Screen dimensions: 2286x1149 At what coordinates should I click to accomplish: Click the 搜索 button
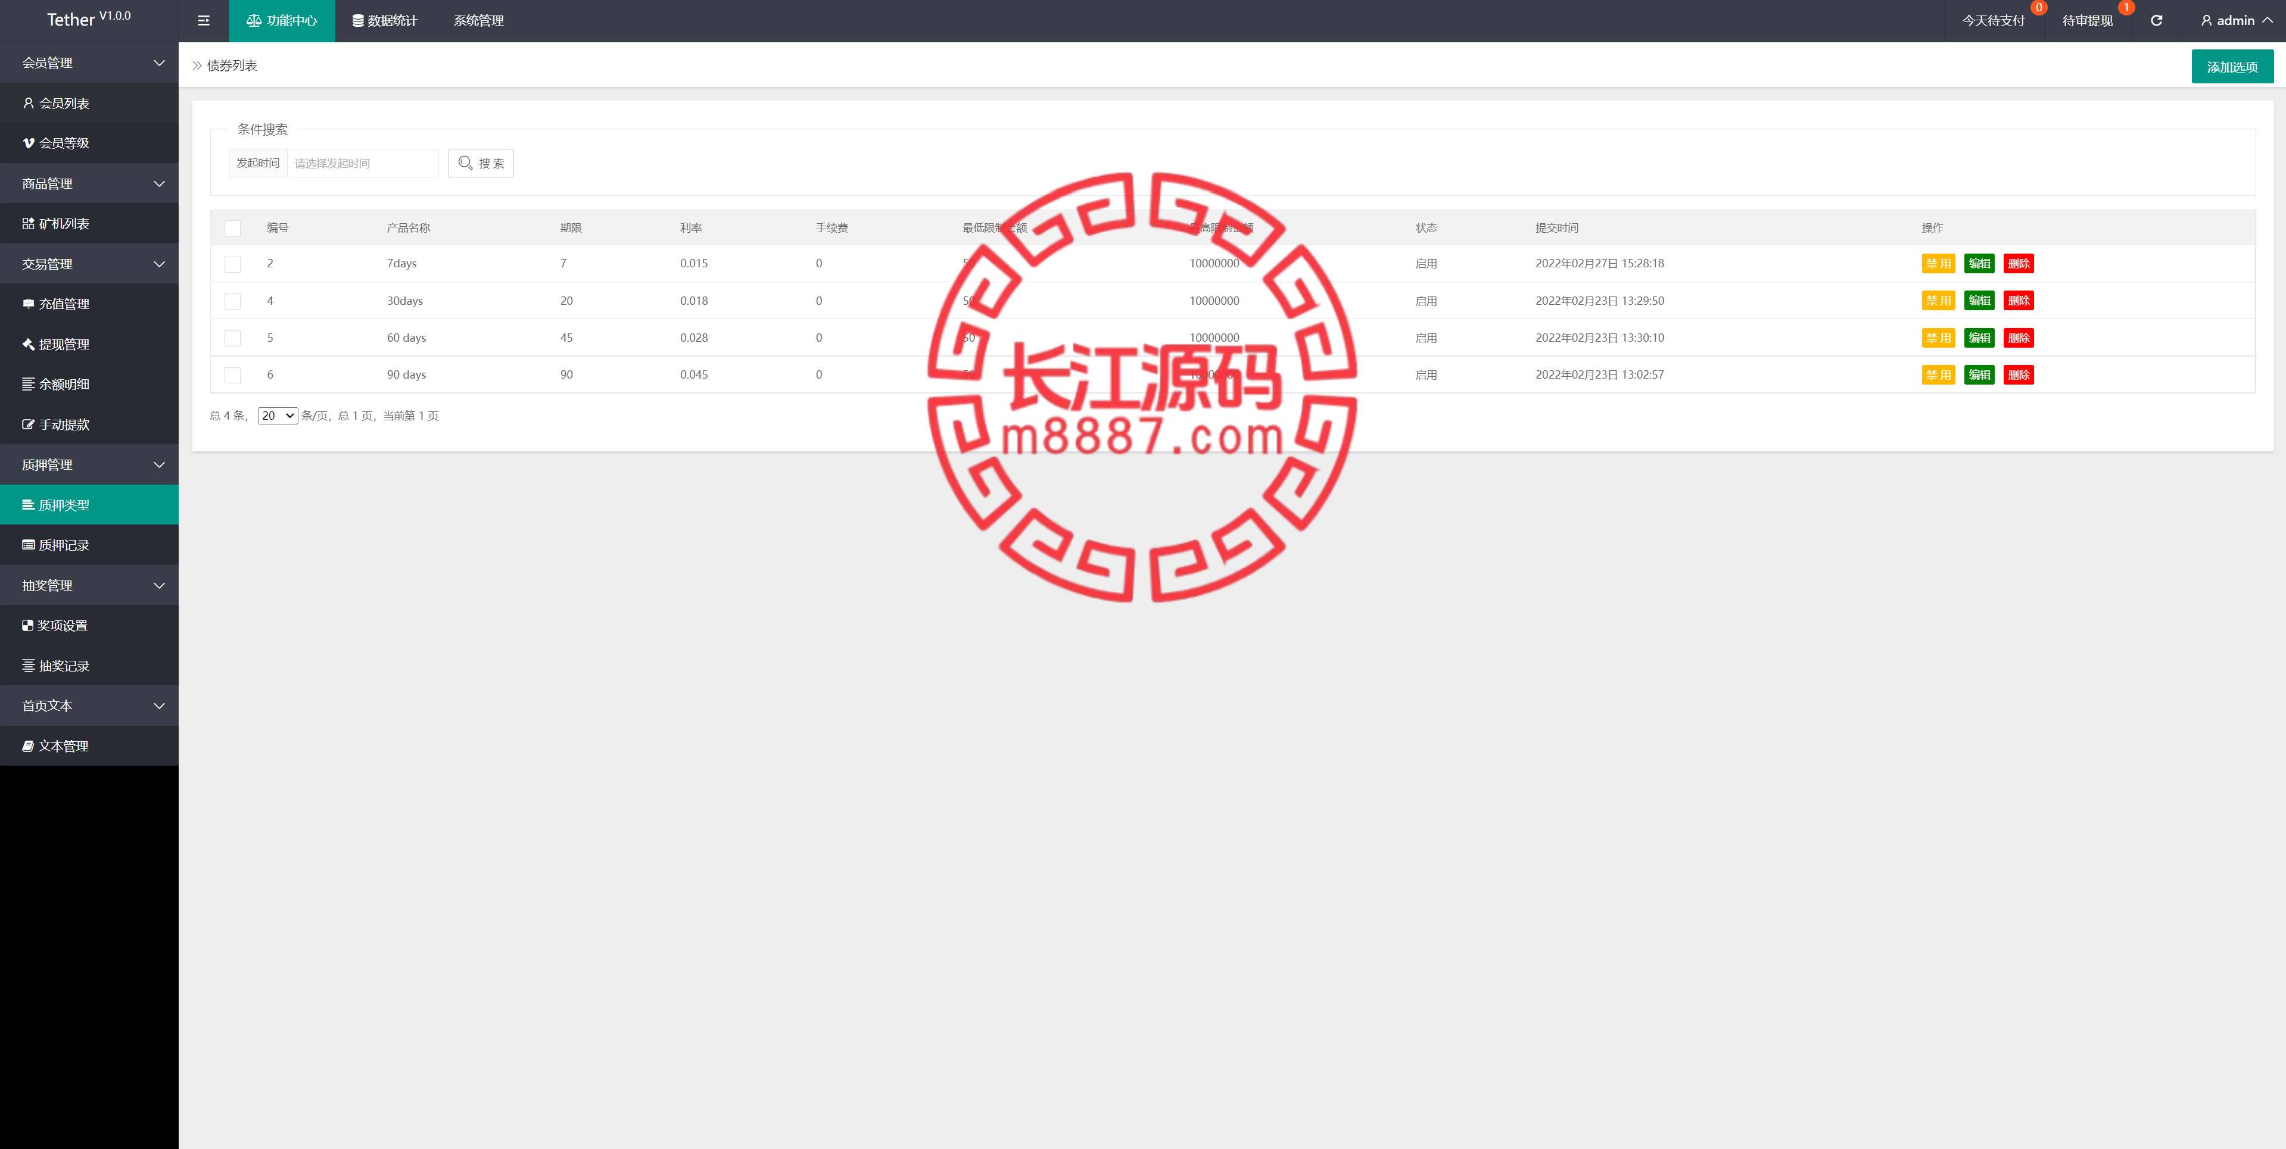[481, 163]
